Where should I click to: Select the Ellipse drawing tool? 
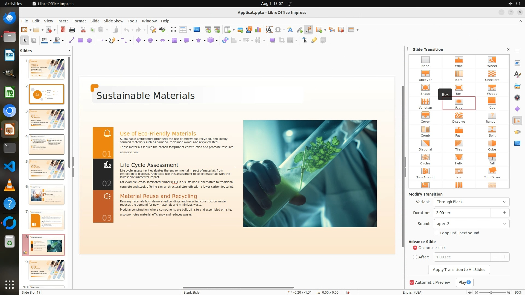89,40
